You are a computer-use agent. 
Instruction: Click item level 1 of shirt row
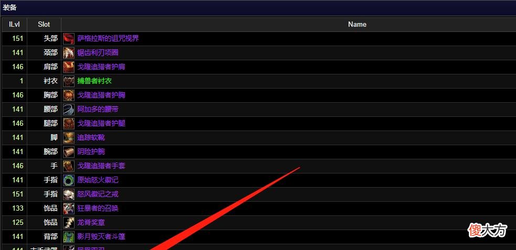(15, 81)
